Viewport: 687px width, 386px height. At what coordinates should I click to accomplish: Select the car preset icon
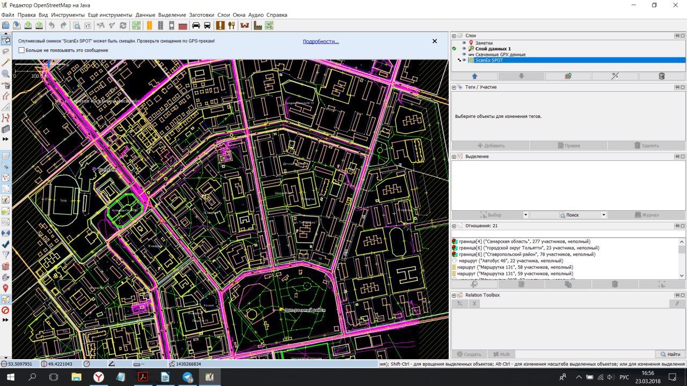click(196, 25)
